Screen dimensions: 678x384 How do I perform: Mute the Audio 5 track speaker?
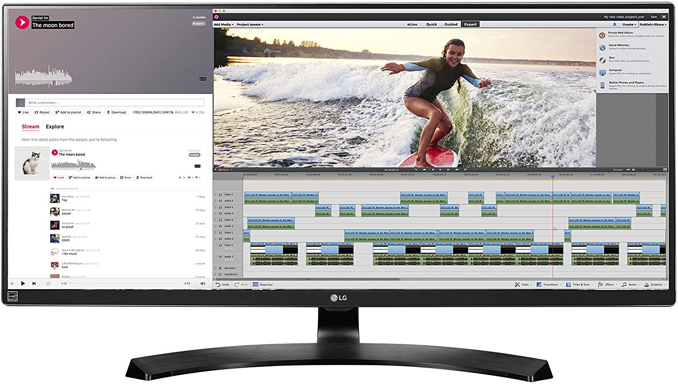(x=220, y=201)
